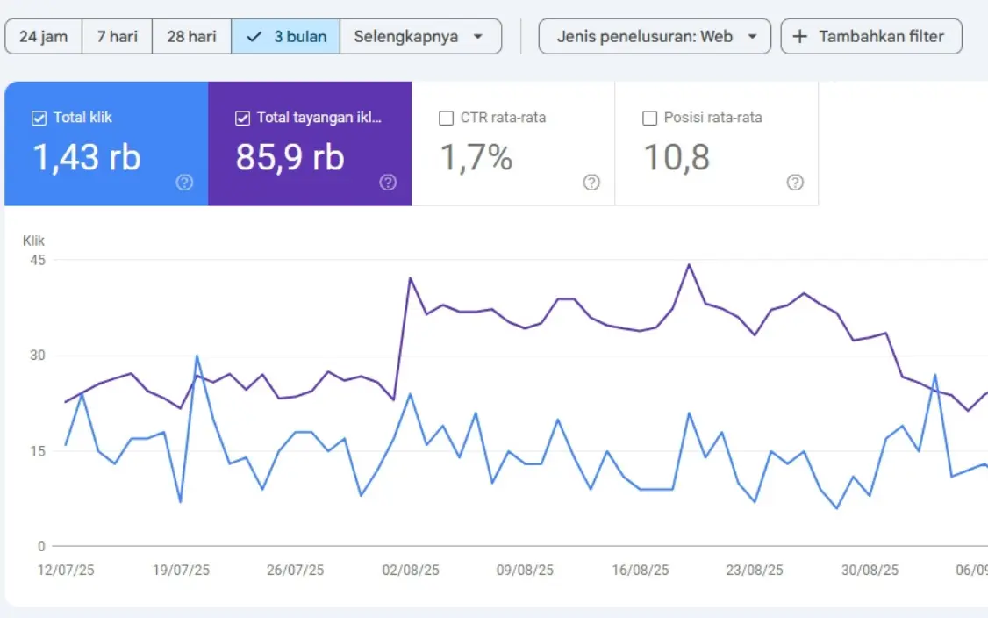988x618 pixels.
Task: Click the Tambahkan filter button
Action: pos(870,37)
